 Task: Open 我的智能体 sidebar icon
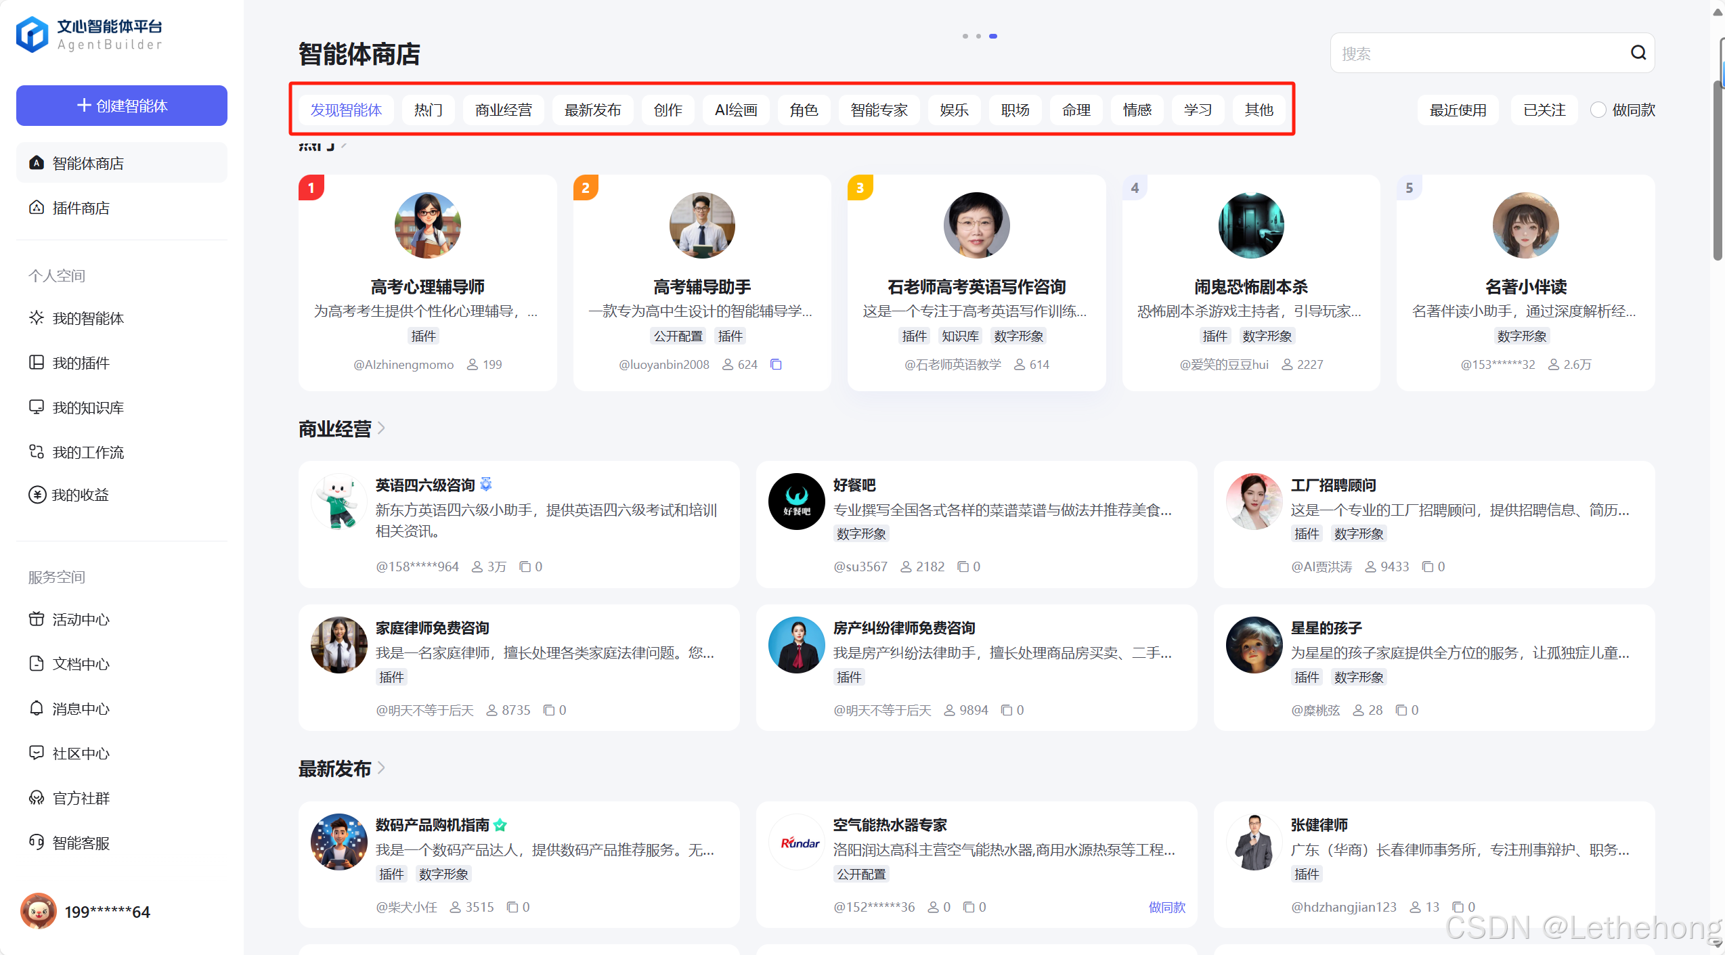(37, 318)
